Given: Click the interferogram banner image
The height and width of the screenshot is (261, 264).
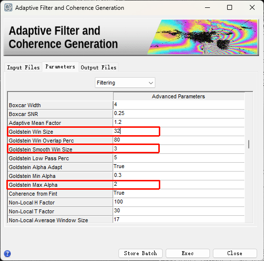Looking at the screenshot, I should [x=203, y=37].
